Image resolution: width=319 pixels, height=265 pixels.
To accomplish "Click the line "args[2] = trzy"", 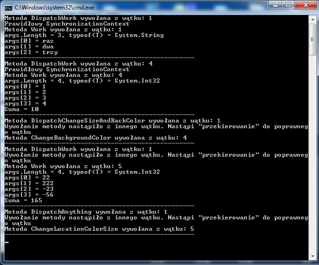I will coord(31,52).
